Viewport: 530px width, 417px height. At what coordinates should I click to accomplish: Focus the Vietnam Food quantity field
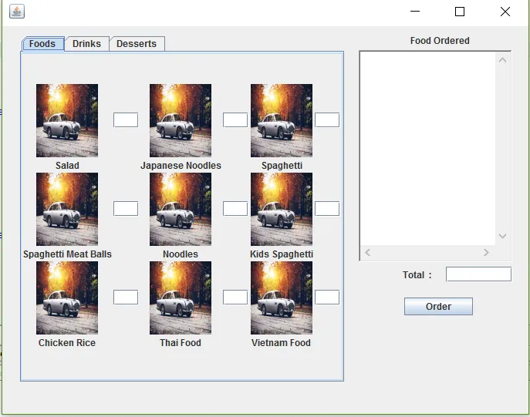[327, 297]
